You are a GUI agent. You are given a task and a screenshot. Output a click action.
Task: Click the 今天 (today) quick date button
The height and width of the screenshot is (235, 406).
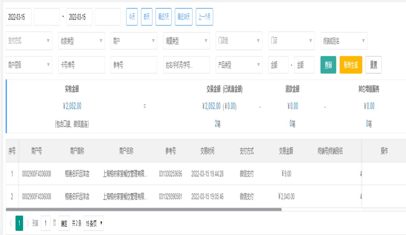click(132, 17)
